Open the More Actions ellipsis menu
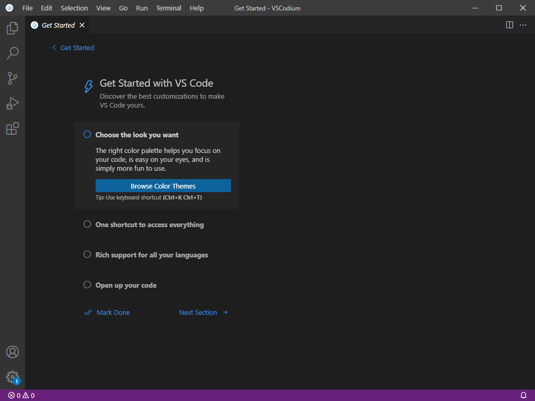 click(522, 25)
